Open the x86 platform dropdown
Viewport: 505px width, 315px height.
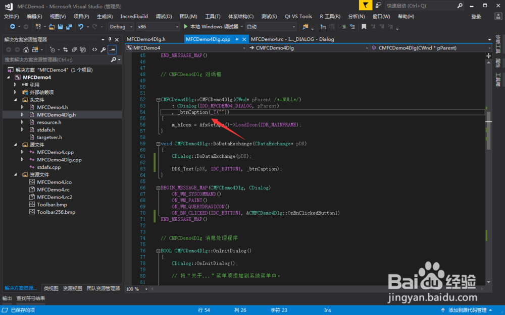(x=158, y=27)
